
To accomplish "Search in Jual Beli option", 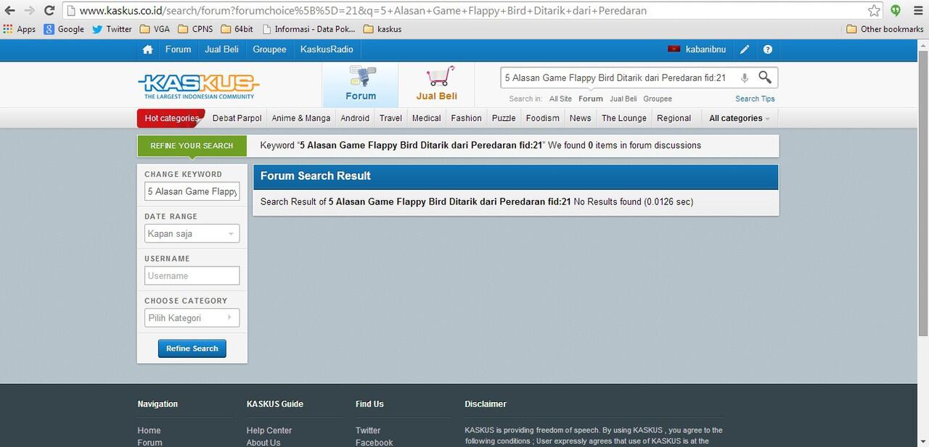I will point(623,99).
